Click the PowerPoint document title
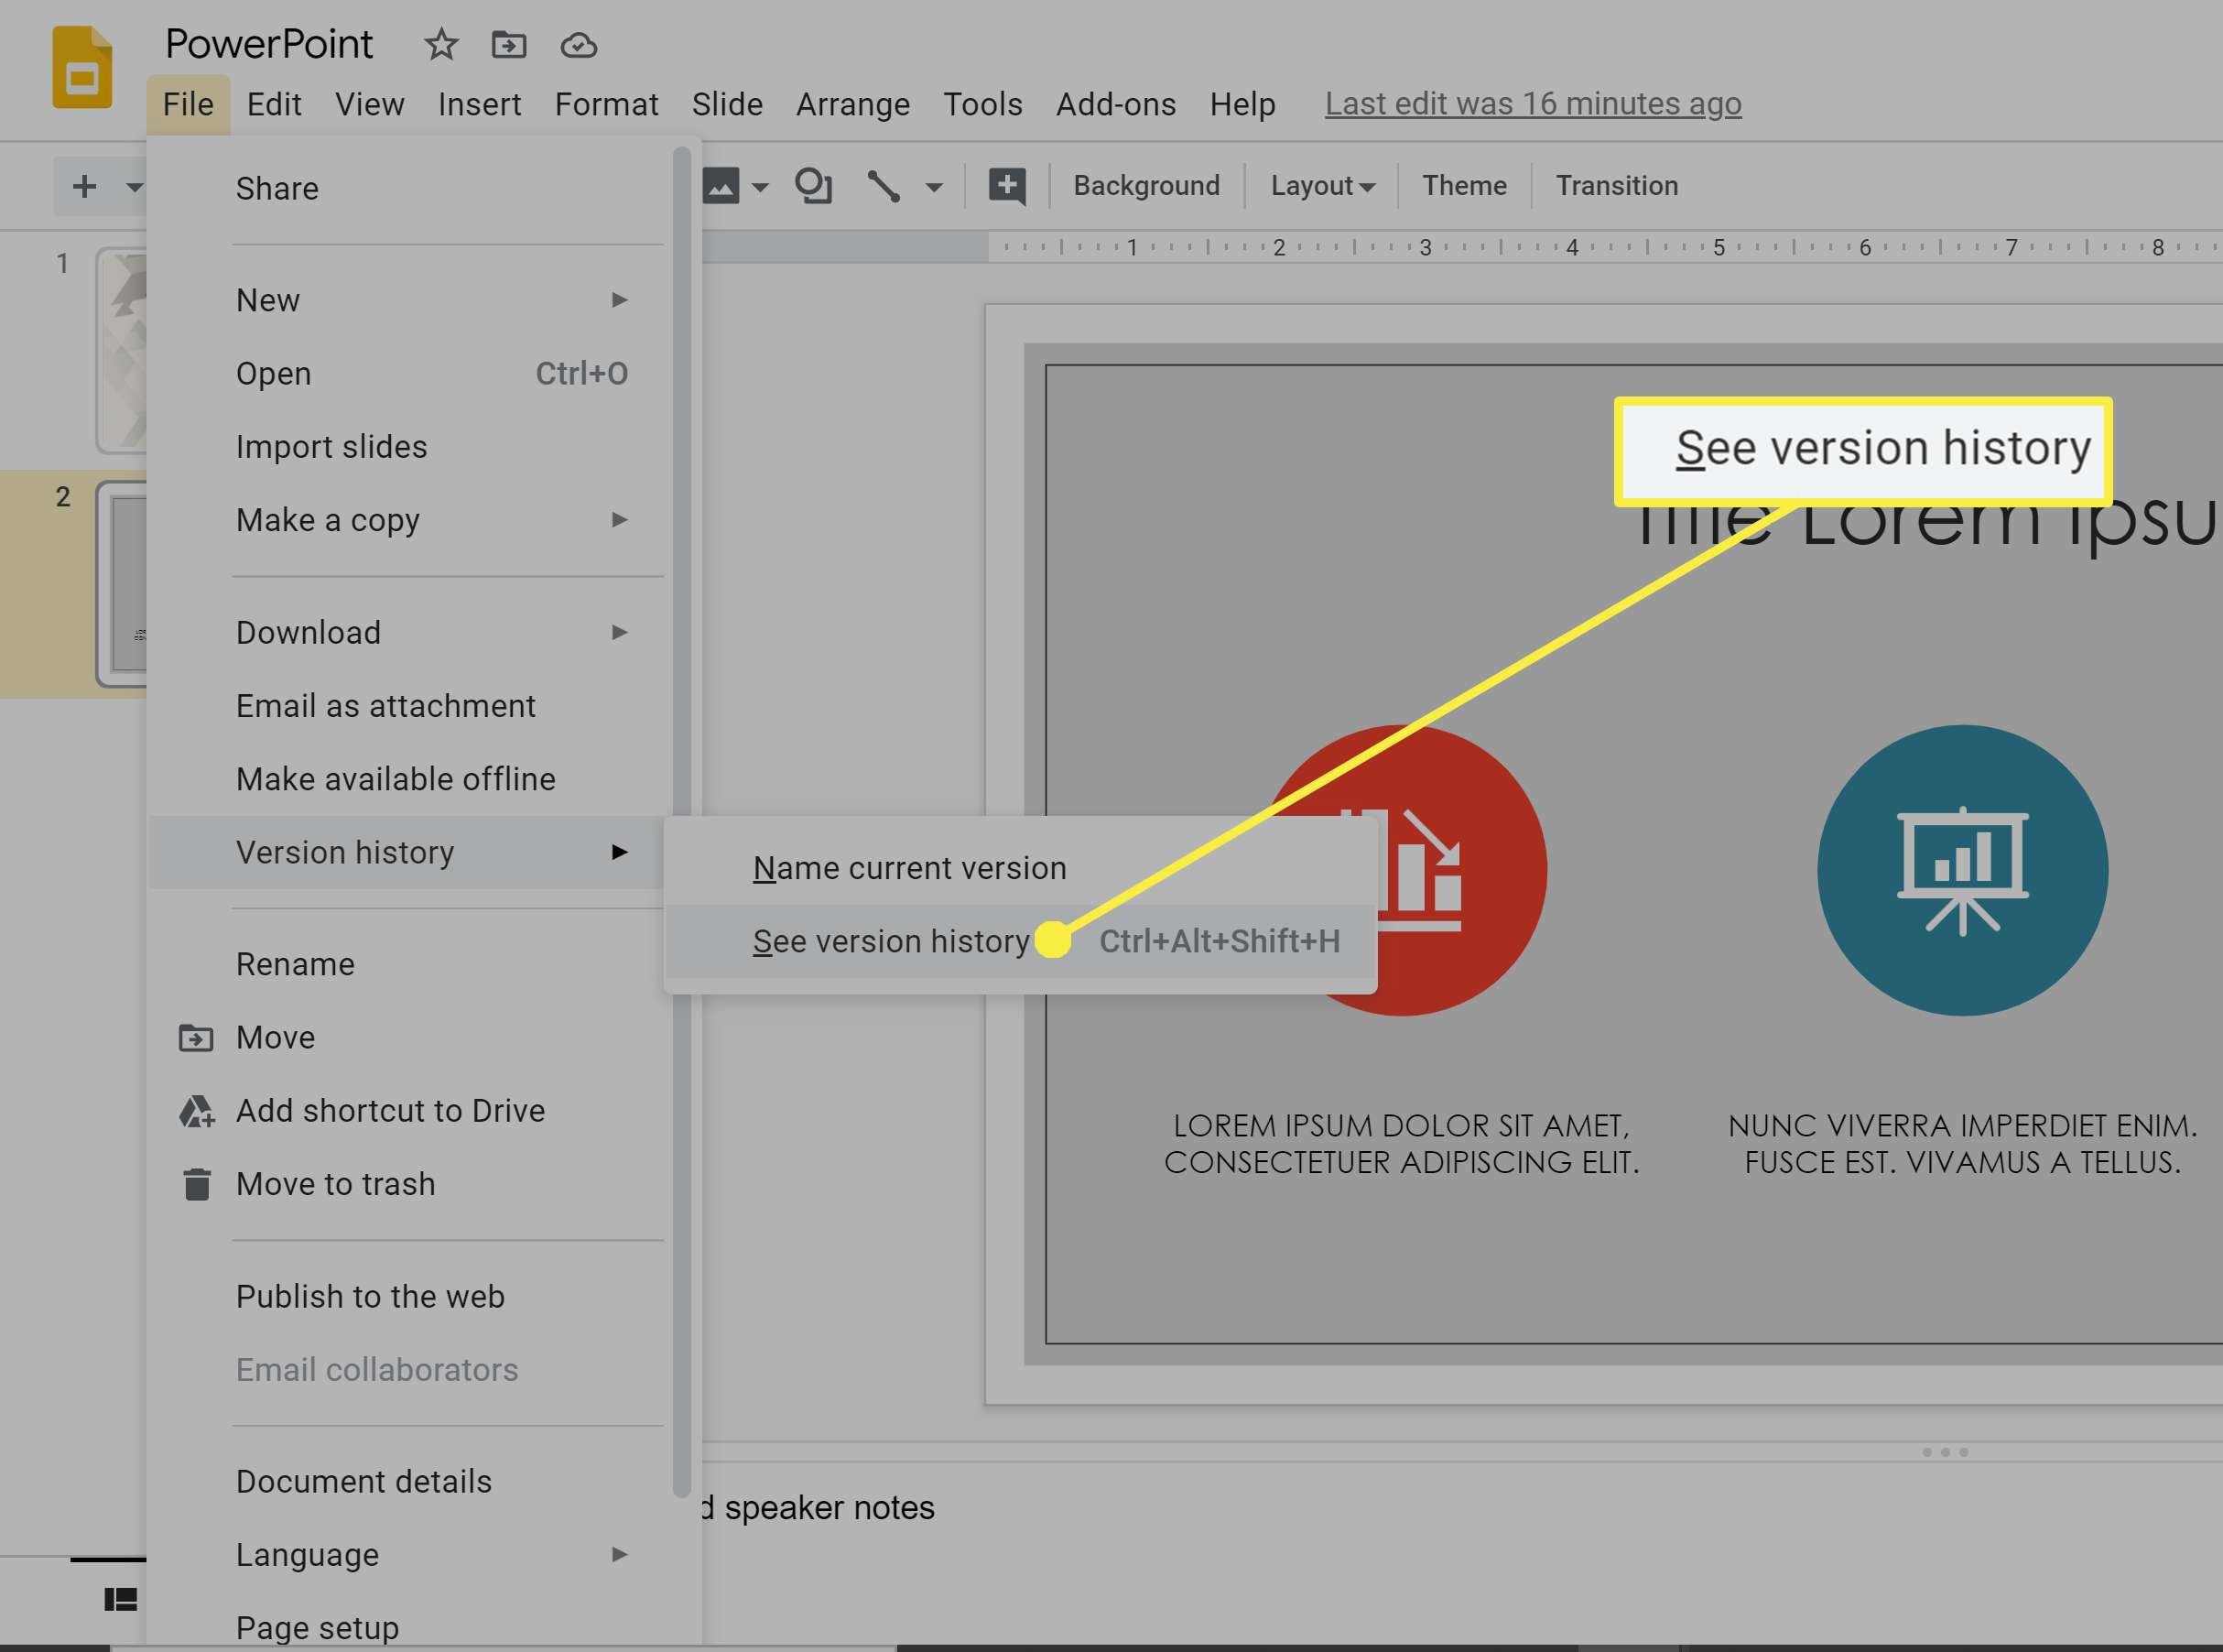The image size is (2223, 1652). click(269, 44)
